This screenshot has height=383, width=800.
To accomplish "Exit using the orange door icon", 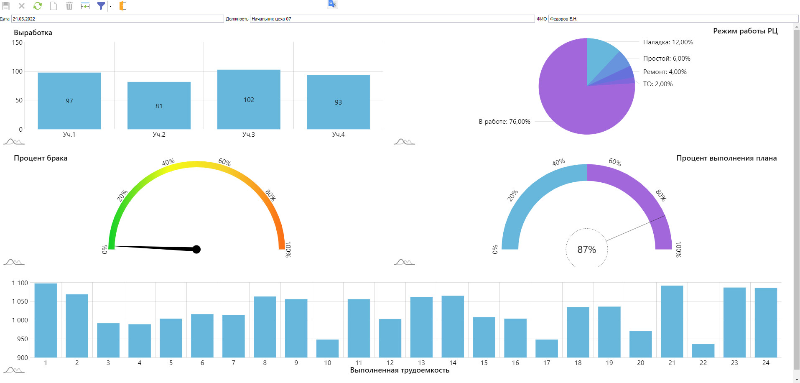I will tap(122, 6).
